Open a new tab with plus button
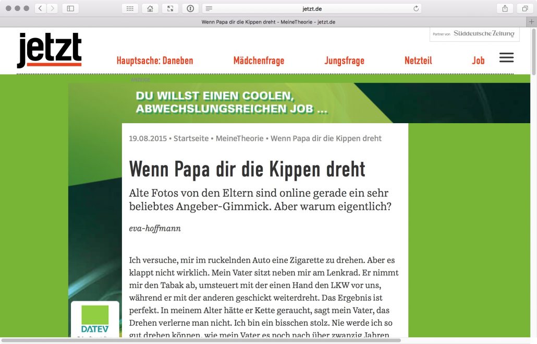Viewport: 537px width, 344px height. tap(531, 22)
